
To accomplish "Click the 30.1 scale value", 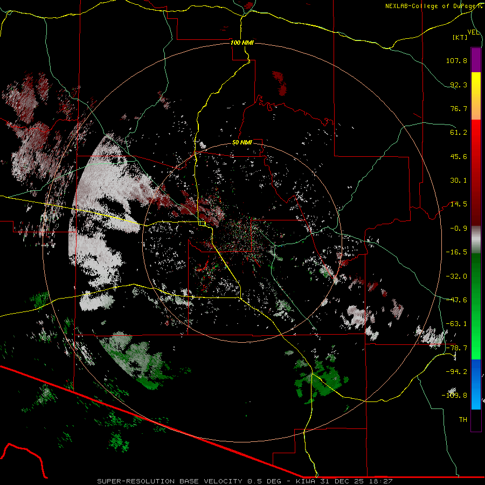I will pos(459,181).
